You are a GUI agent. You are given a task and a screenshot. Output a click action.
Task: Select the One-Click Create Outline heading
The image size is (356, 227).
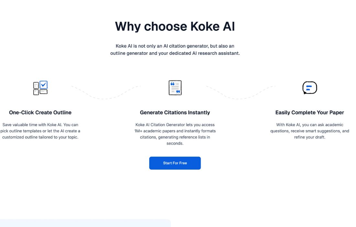(40, 113)
